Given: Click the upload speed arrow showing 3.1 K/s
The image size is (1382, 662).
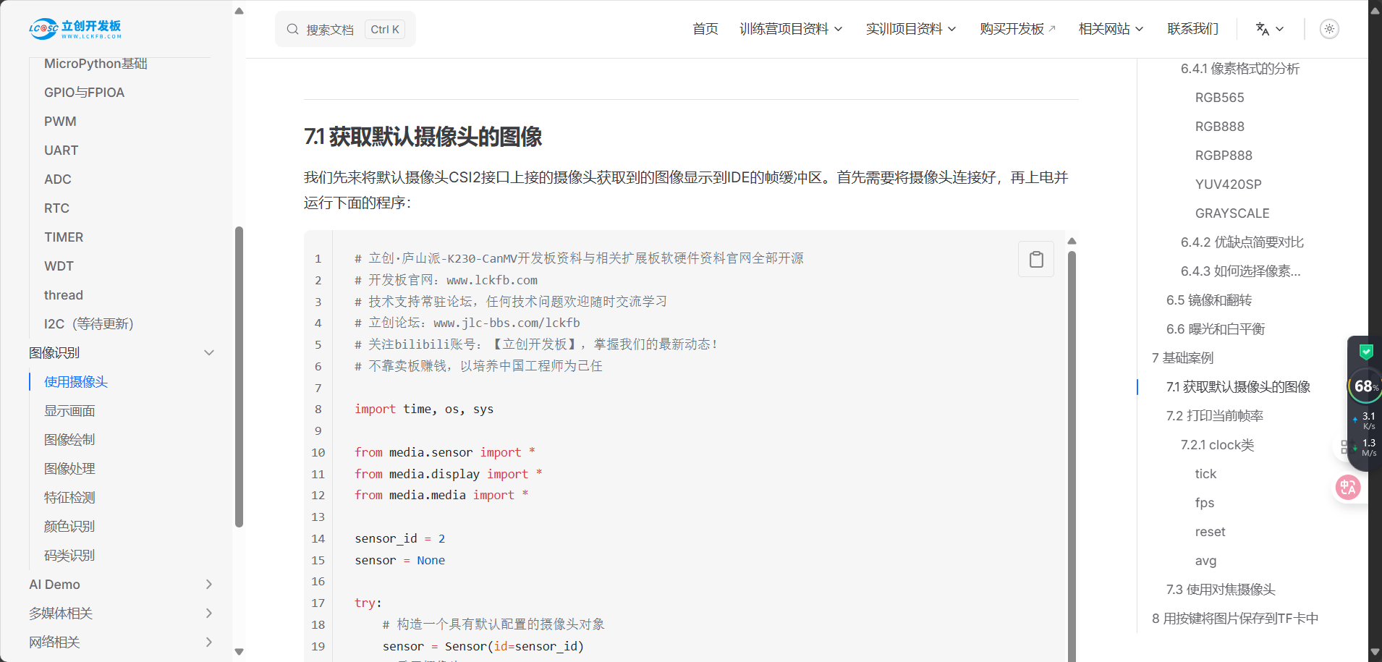Looking at the screenshot, I should point(1355,418).
